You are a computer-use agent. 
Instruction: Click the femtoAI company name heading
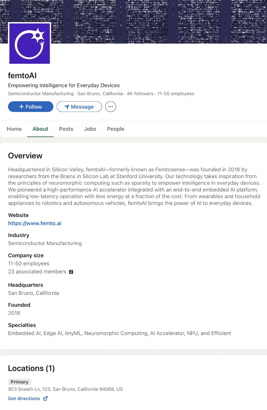tap(22, 75)
